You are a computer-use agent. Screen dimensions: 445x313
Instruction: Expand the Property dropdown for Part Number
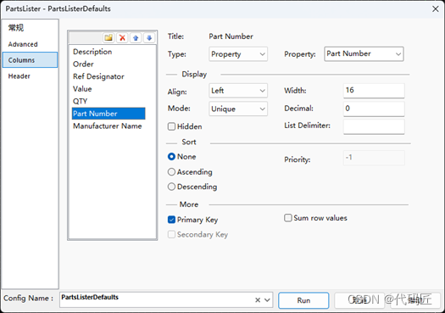click(364, 54)
